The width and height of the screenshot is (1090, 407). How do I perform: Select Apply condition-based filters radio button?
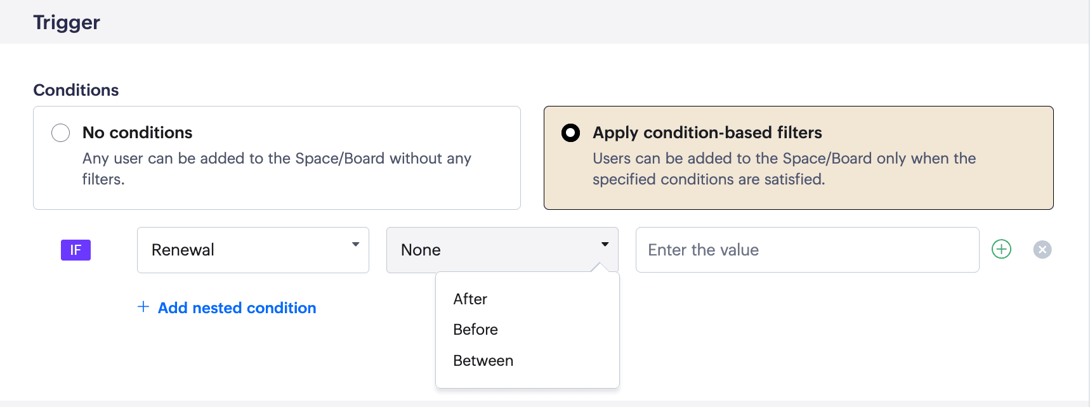tap(570, 132)
